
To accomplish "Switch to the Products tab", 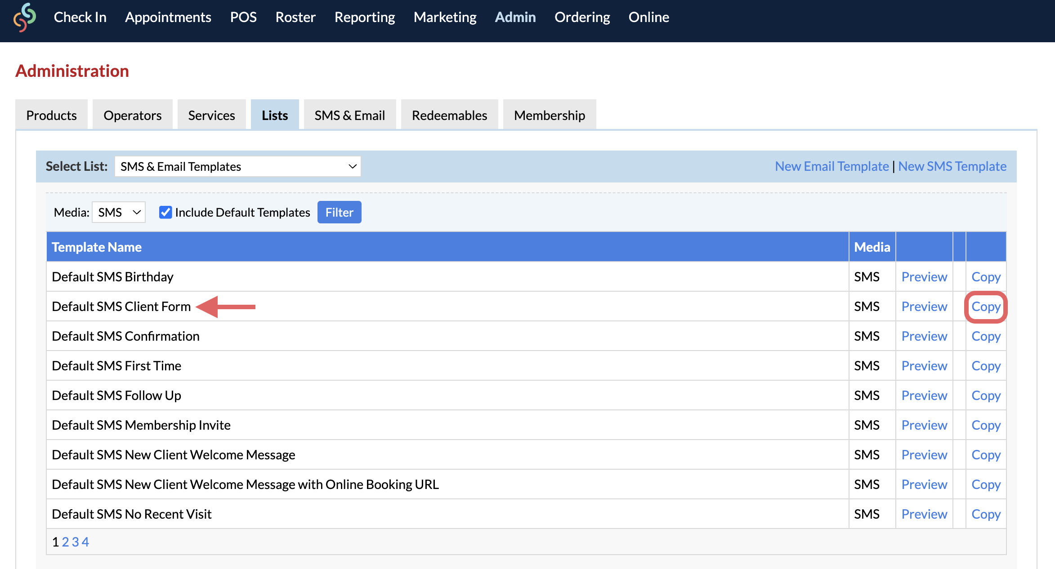I will [x=51, y=115].
